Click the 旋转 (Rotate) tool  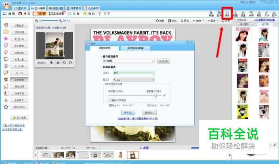(x=160, y=21)
